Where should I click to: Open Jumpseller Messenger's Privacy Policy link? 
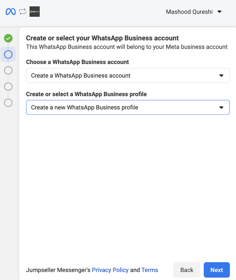110,270
